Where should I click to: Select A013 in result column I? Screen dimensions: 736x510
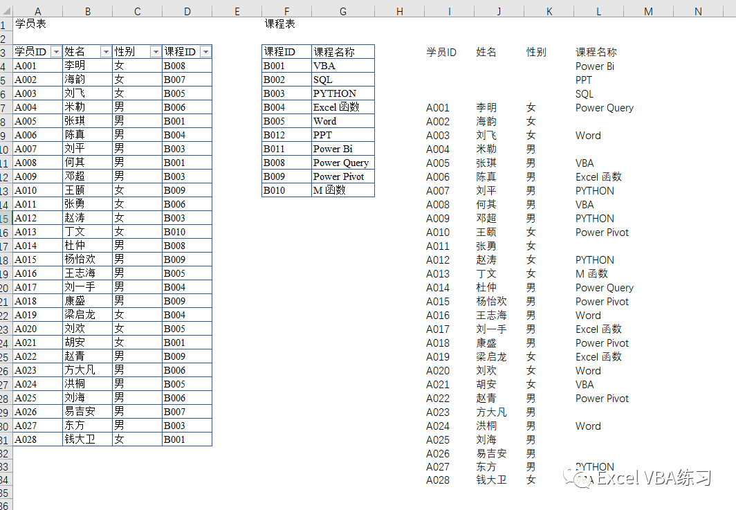coord(437,274)
